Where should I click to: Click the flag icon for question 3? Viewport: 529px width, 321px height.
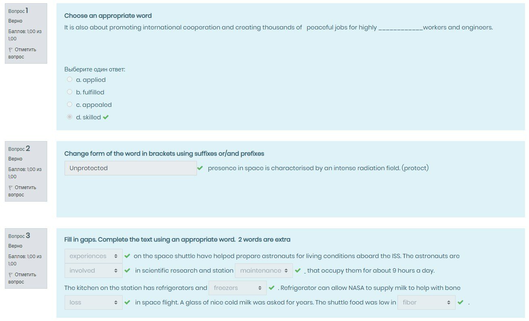click(x=11, y=275)
